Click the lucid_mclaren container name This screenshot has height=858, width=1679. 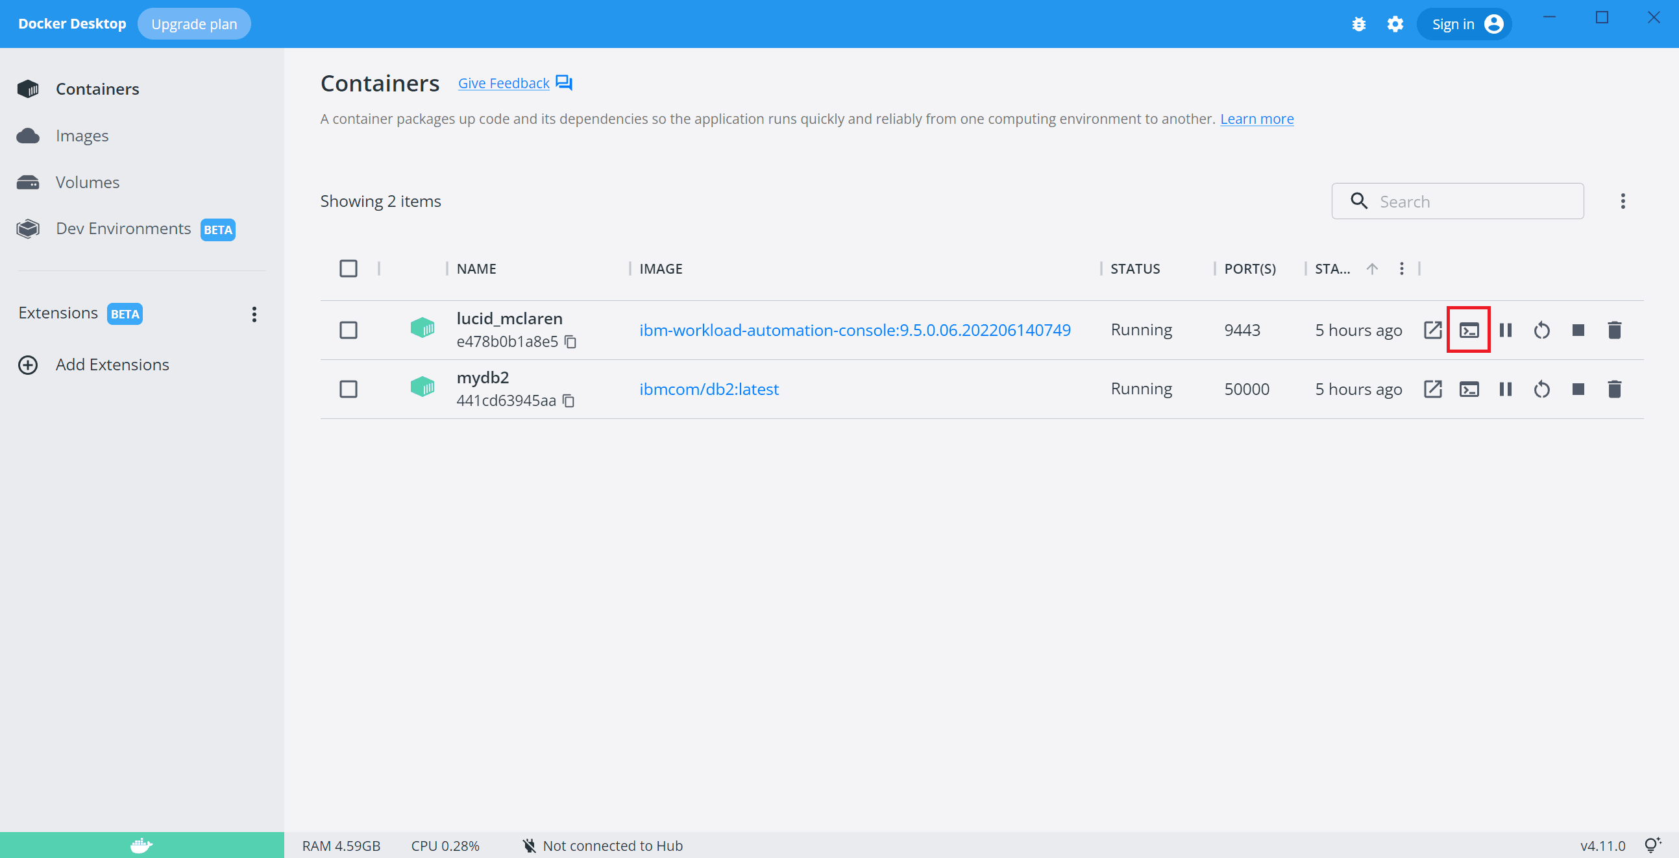click(509, 318)
